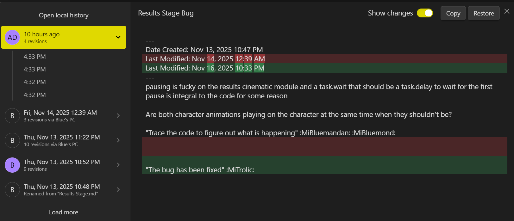Click the Copy button
This screenshot has width=514, height=221.
453,13
